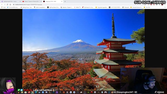This screenshot has width=167, height=94.
Task: Open the Selling Group bookmark
Action: point(26,7)
